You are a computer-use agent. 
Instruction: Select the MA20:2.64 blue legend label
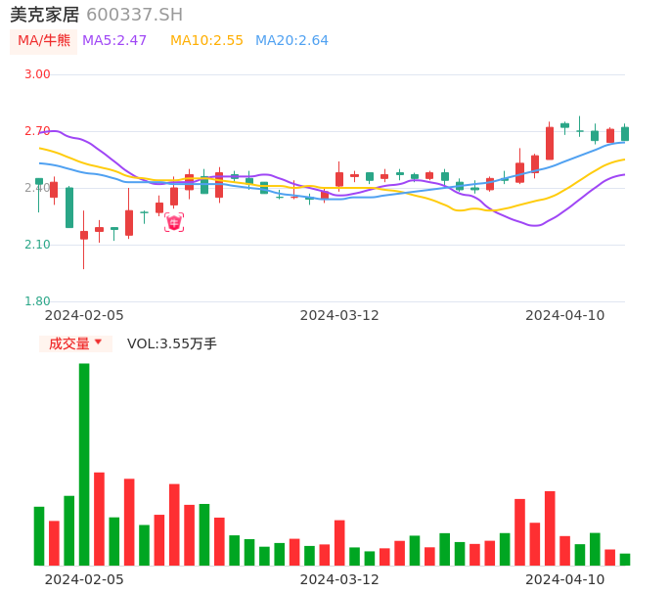291,40
